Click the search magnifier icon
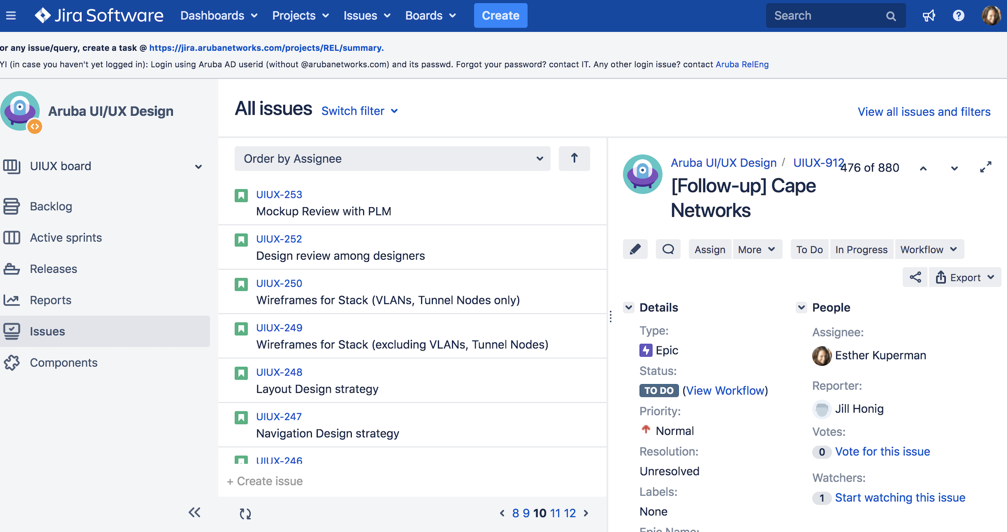Image resolution: width=1007 pixels, height=532 pixels. pyautogui.click(x=891, y=16)
